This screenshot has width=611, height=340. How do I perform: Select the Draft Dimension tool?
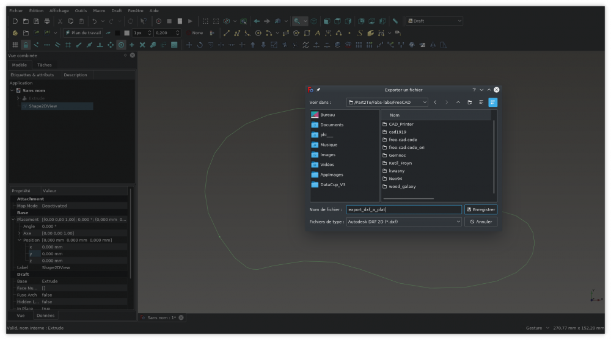pyautogui.click(x=328, y=33)
